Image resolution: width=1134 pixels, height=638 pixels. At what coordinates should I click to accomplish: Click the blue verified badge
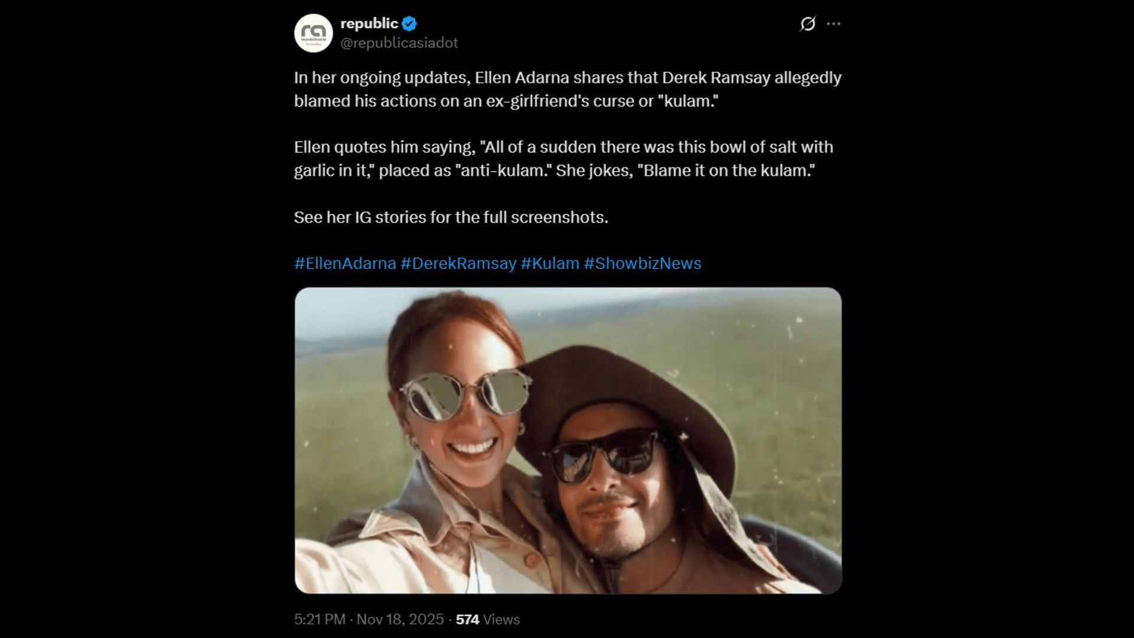coord(409,24)
